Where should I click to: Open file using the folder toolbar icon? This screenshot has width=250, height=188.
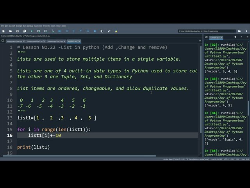coord(11,31)
